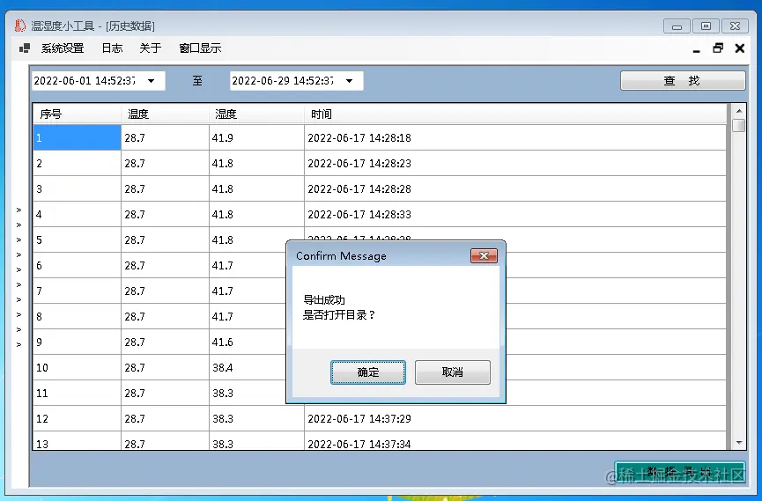This screenshot has width=762, height=501.
Task: Open the 日志 menu
Action: coord(112,48)
